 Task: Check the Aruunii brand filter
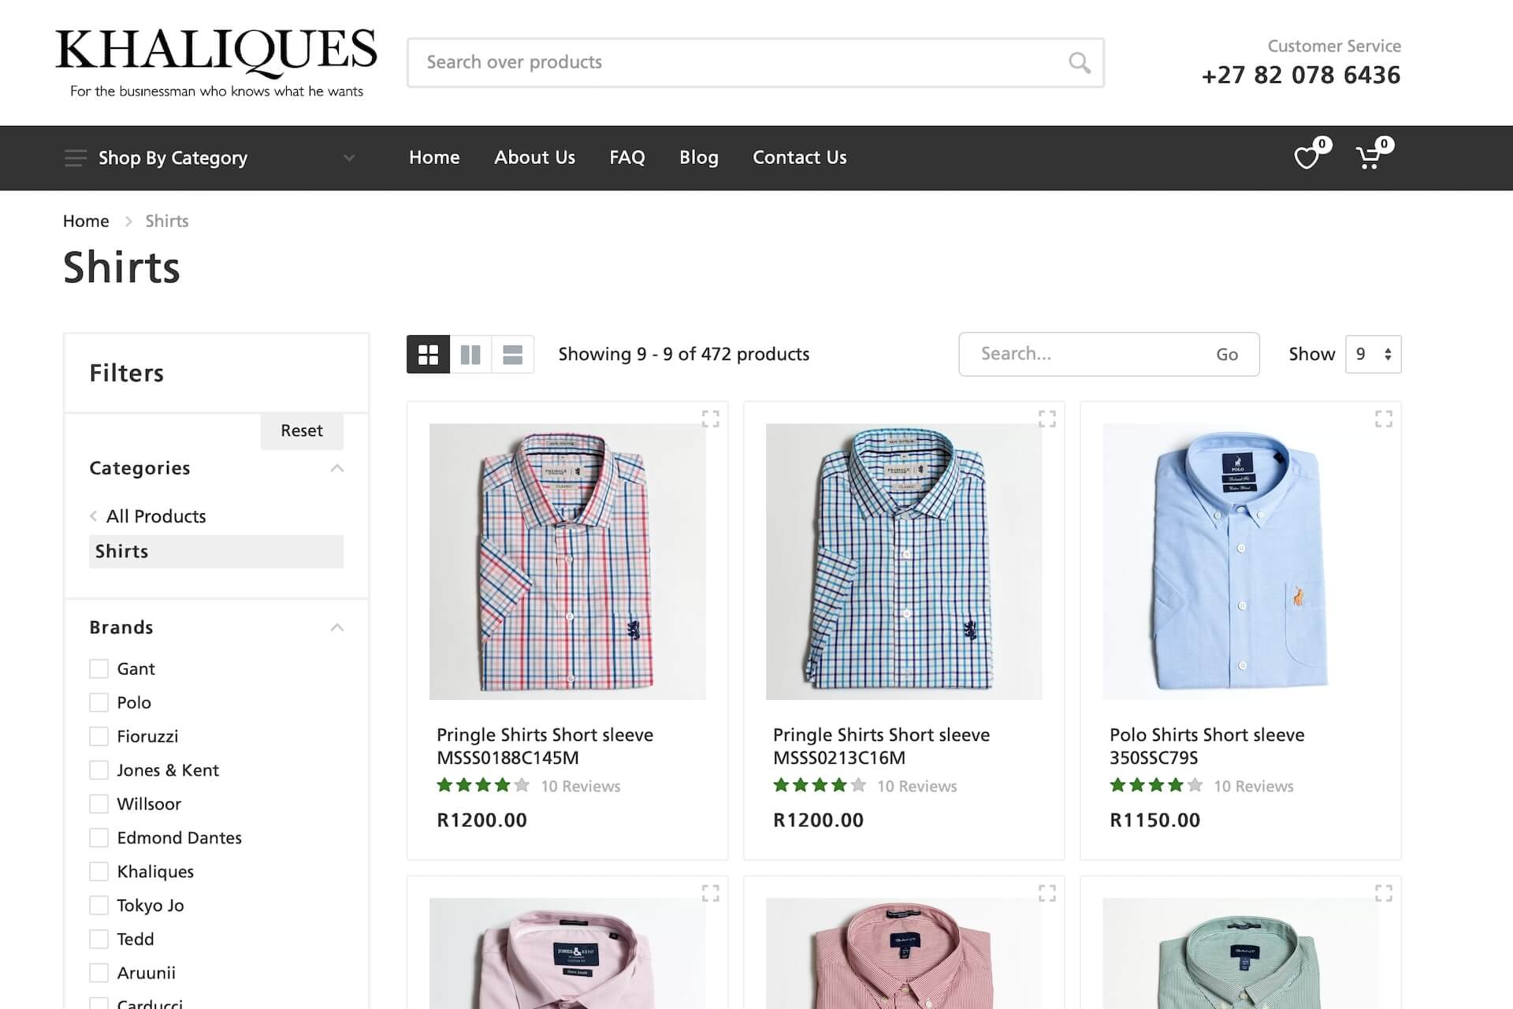coord(99,973)
